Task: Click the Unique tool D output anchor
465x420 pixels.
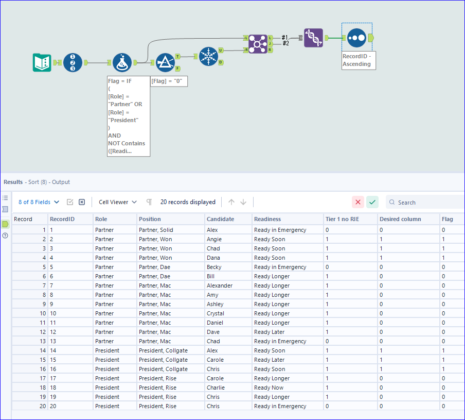Action: (x=221, y=62)
